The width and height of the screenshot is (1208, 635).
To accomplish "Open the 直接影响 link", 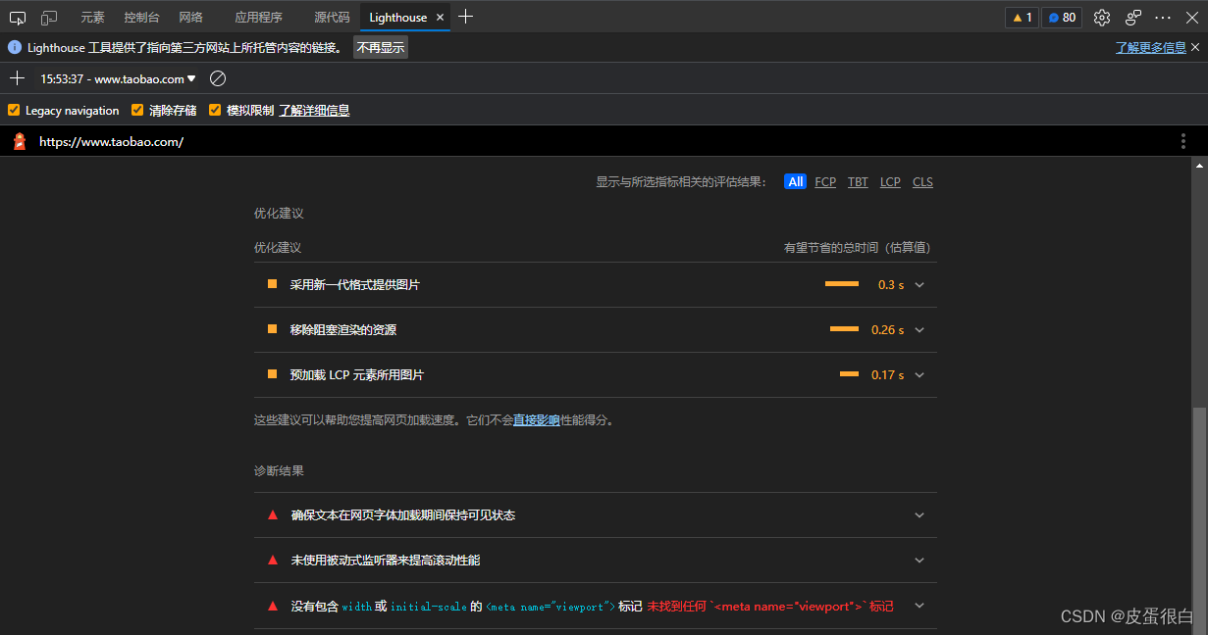I will [x=537, y=420].
